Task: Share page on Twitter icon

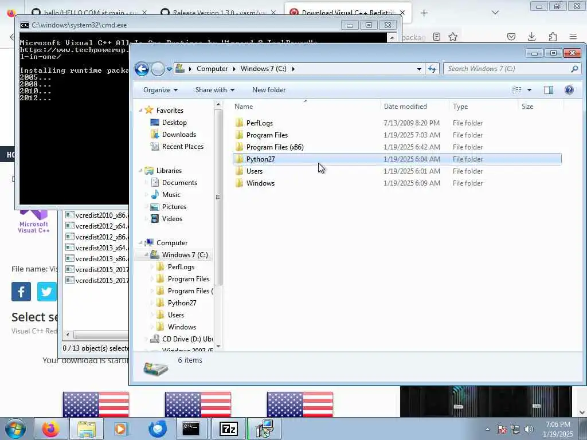Action: (x=47, y=292)
